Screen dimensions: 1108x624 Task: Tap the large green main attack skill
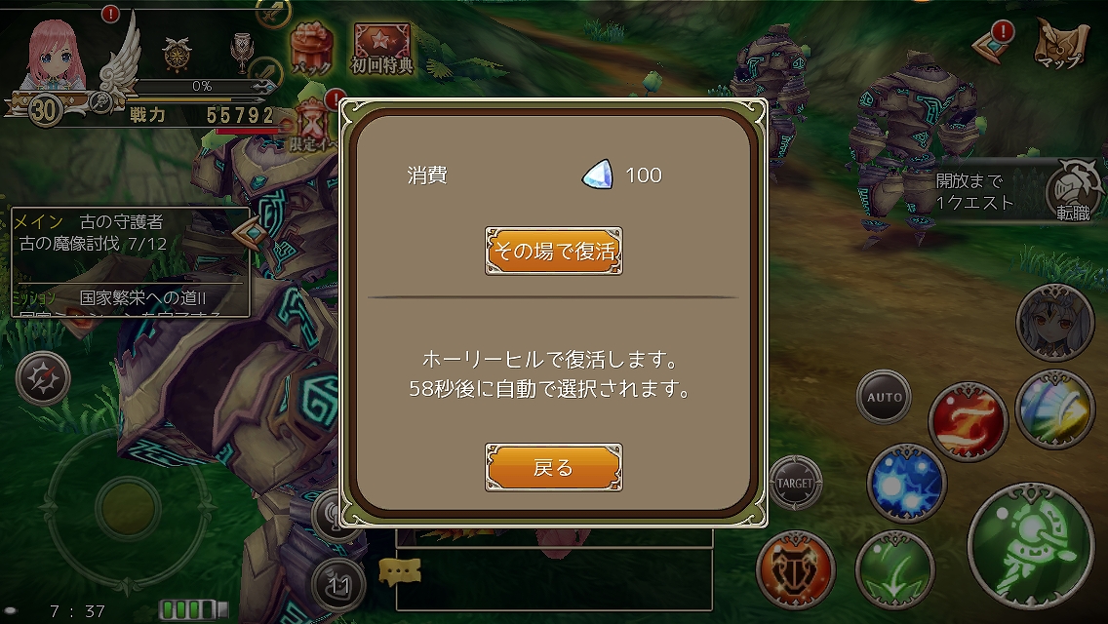click(1030, 546)
